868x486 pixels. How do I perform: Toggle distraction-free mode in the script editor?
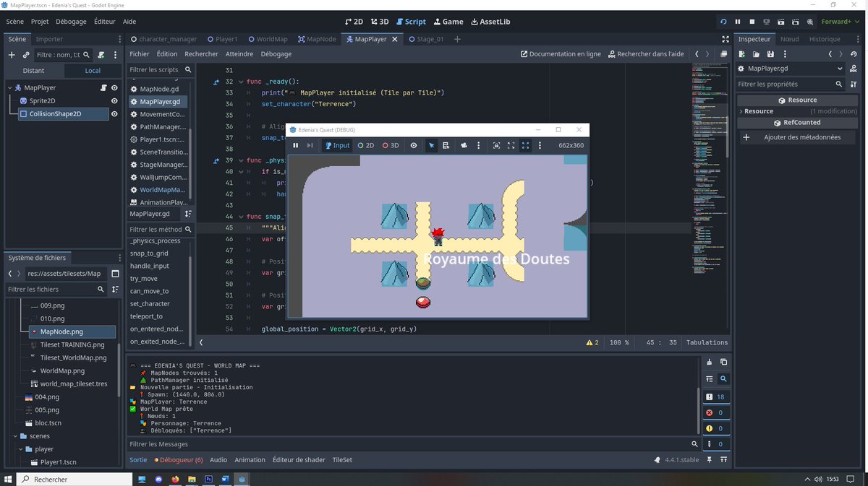click(726, 39)
